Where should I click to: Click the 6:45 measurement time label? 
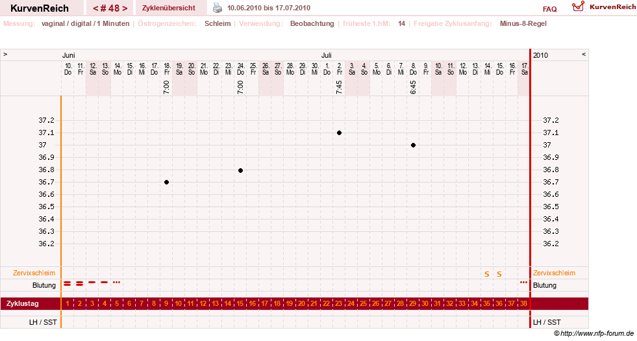coord(413,88)
